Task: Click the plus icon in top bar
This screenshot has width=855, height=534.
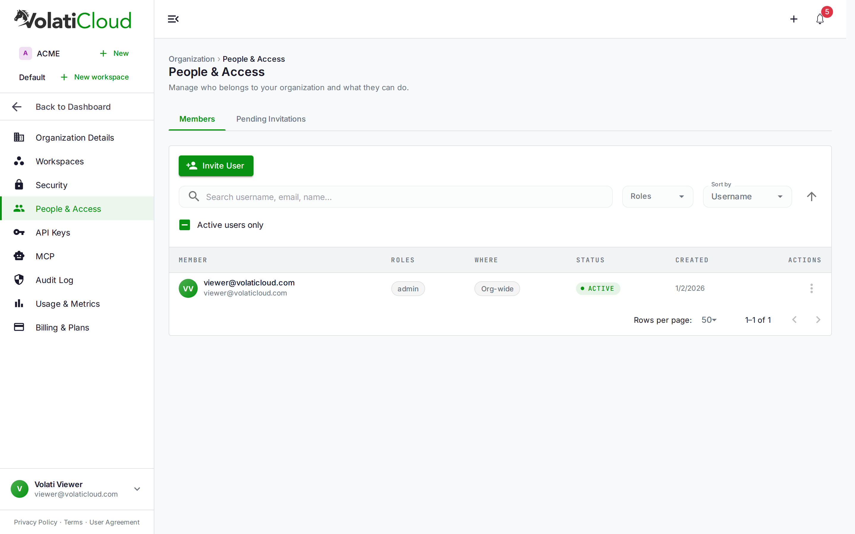Action: coord(794,19)
